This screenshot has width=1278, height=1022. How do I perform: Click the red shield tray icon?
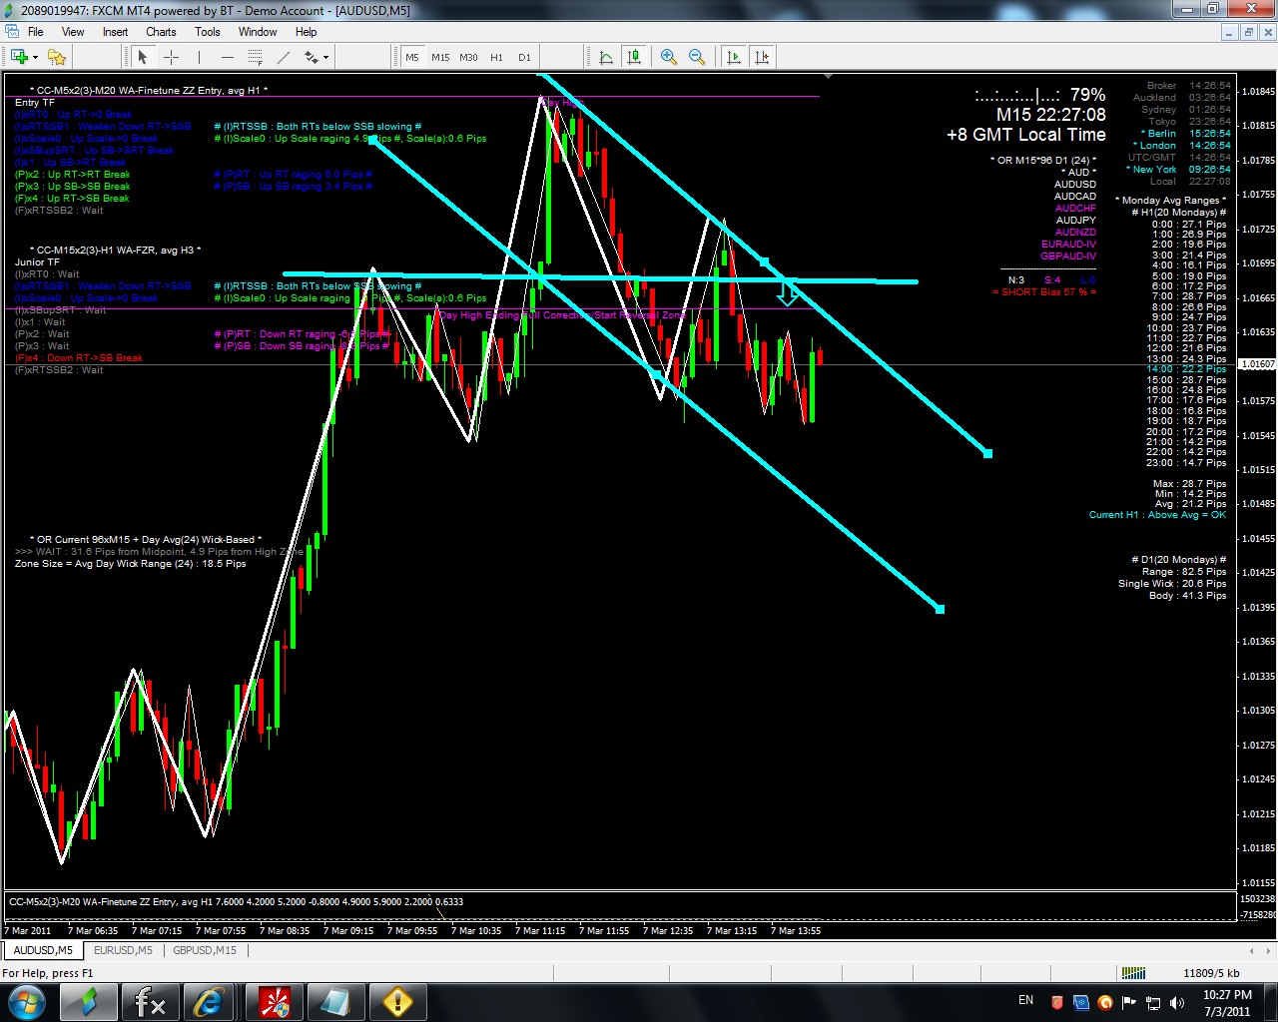click(1057, 1002)
